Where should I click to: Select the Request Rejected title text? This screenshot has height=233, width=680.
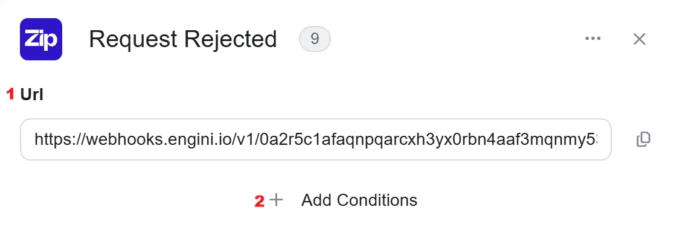tap(183, 39)
